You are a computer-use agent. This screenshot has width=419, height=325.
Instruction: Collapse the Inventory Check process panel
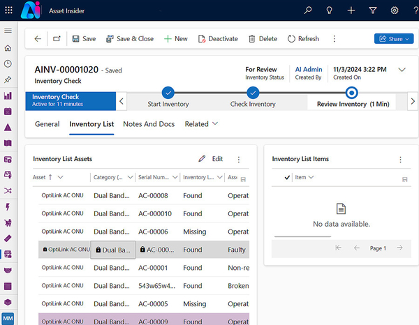122,101
